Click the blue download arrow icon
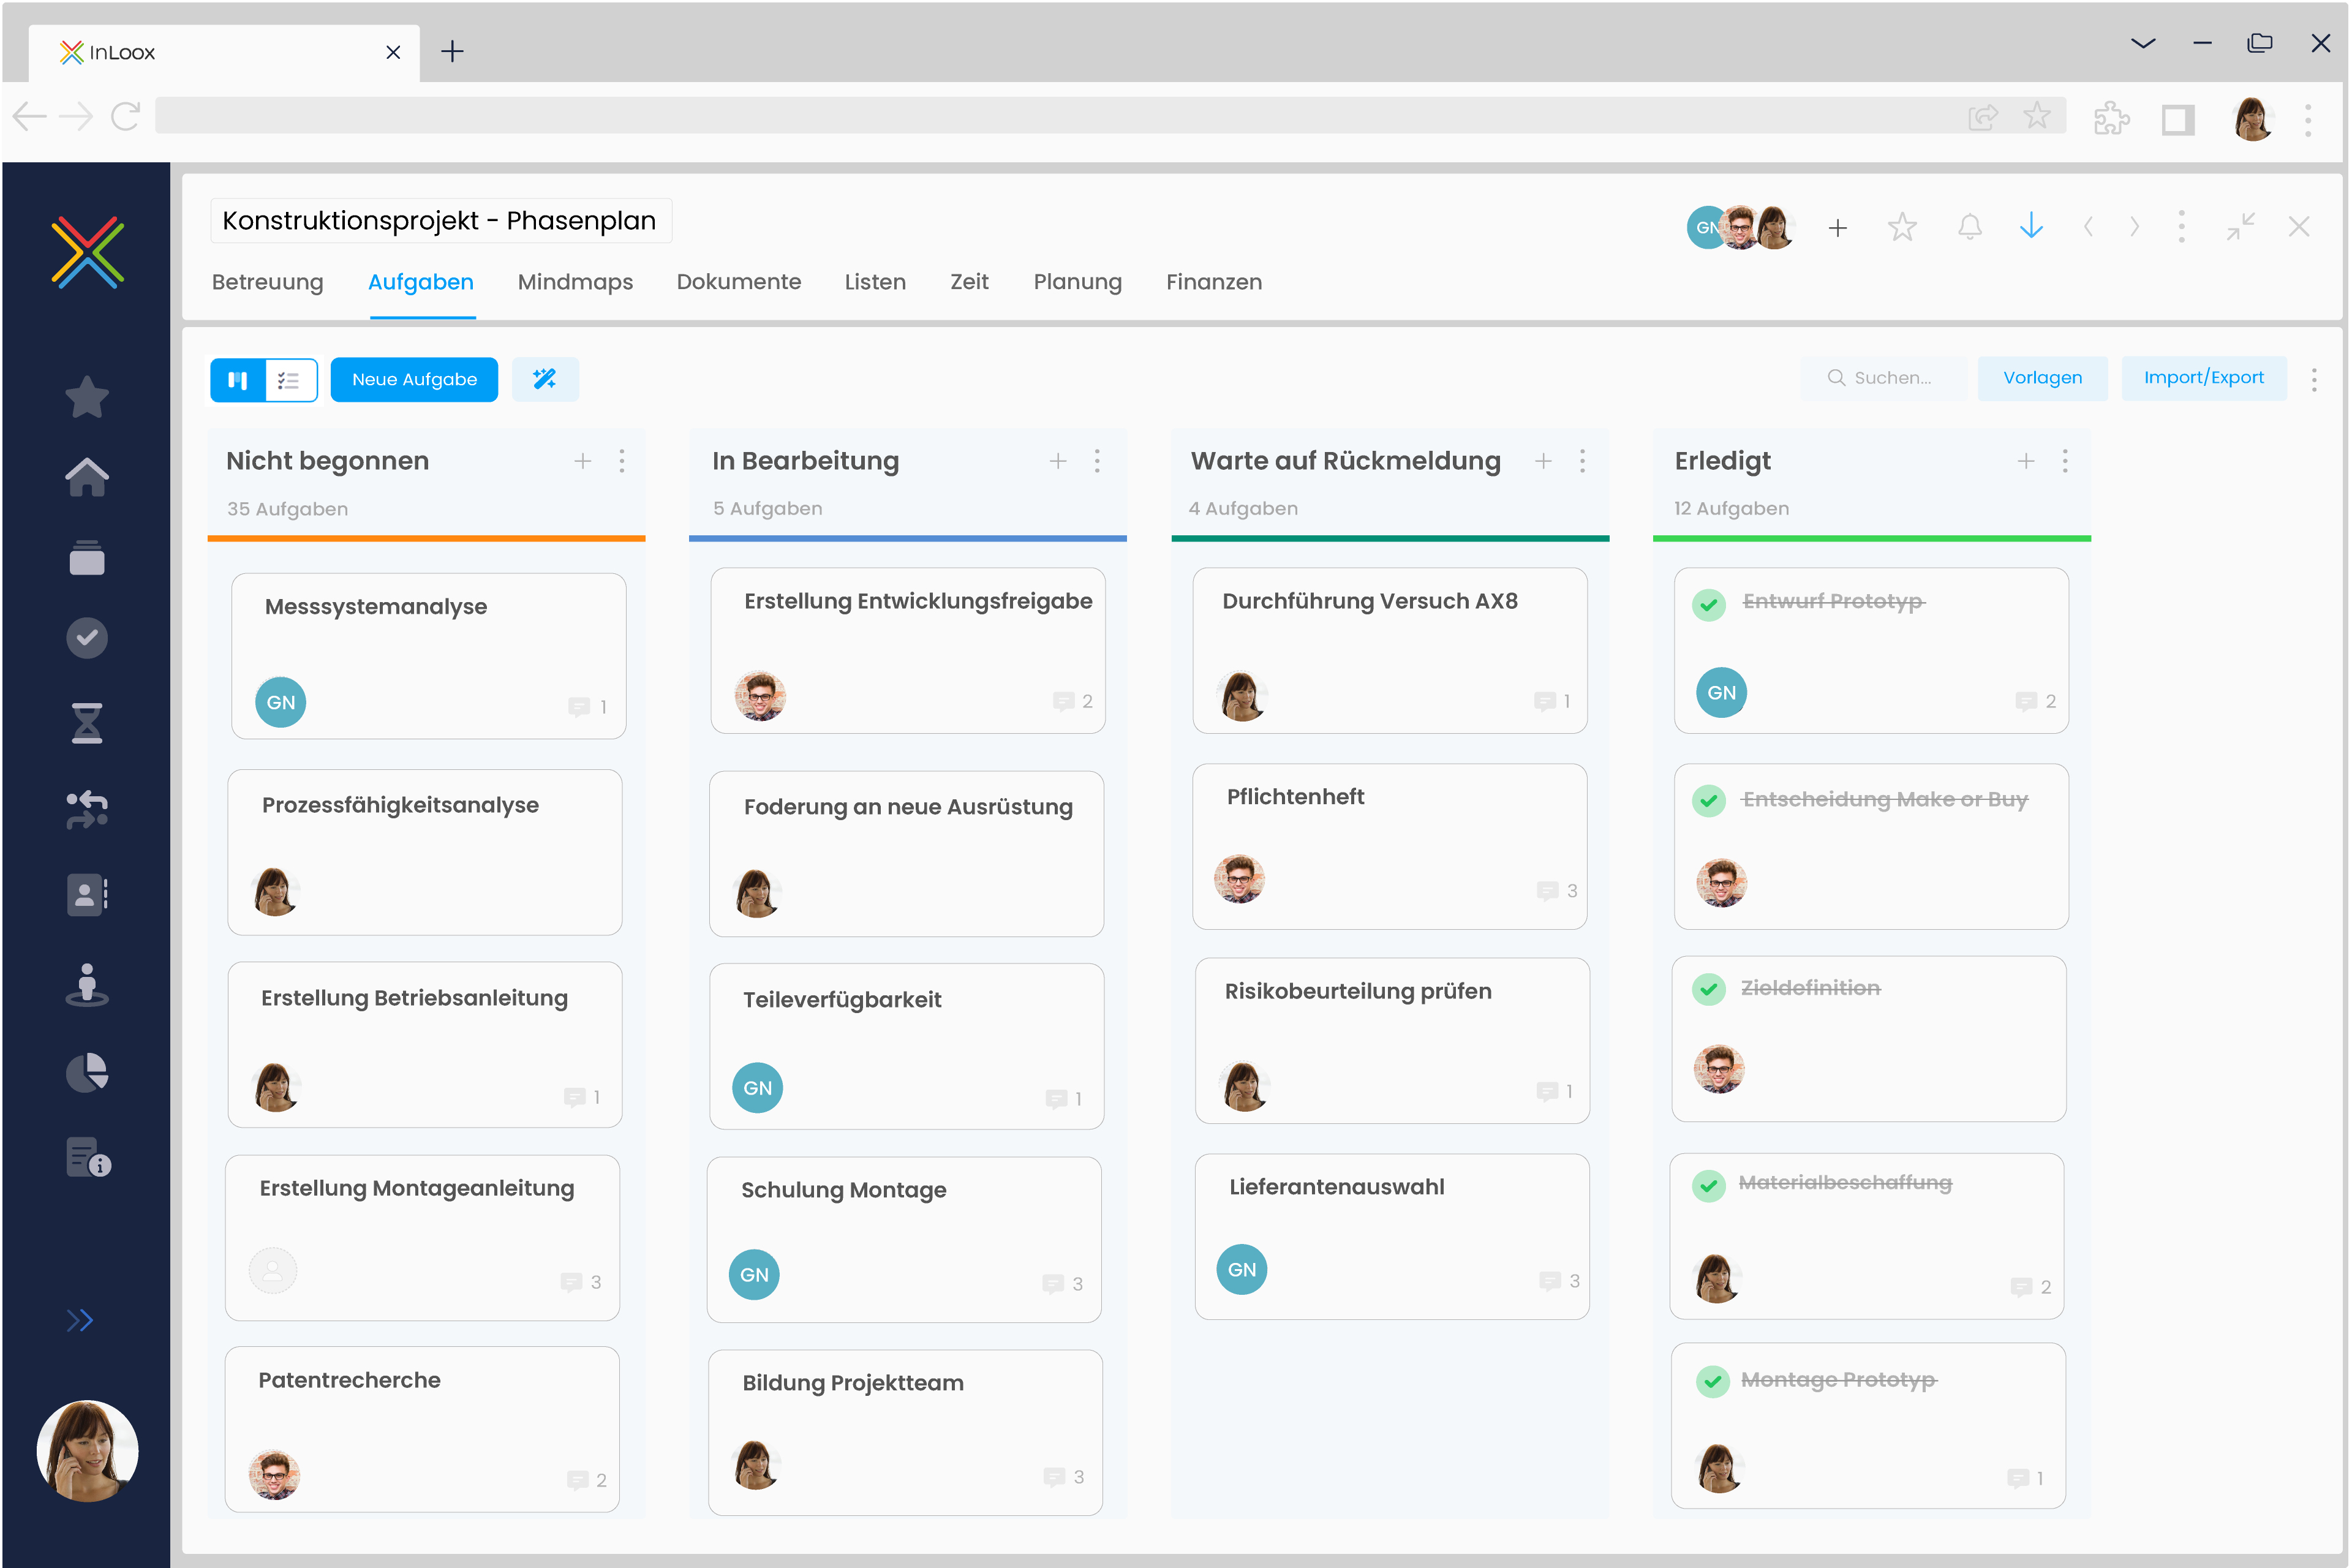The width and height of the screenshot is (2352, 1568). (x=2030, y=227)
